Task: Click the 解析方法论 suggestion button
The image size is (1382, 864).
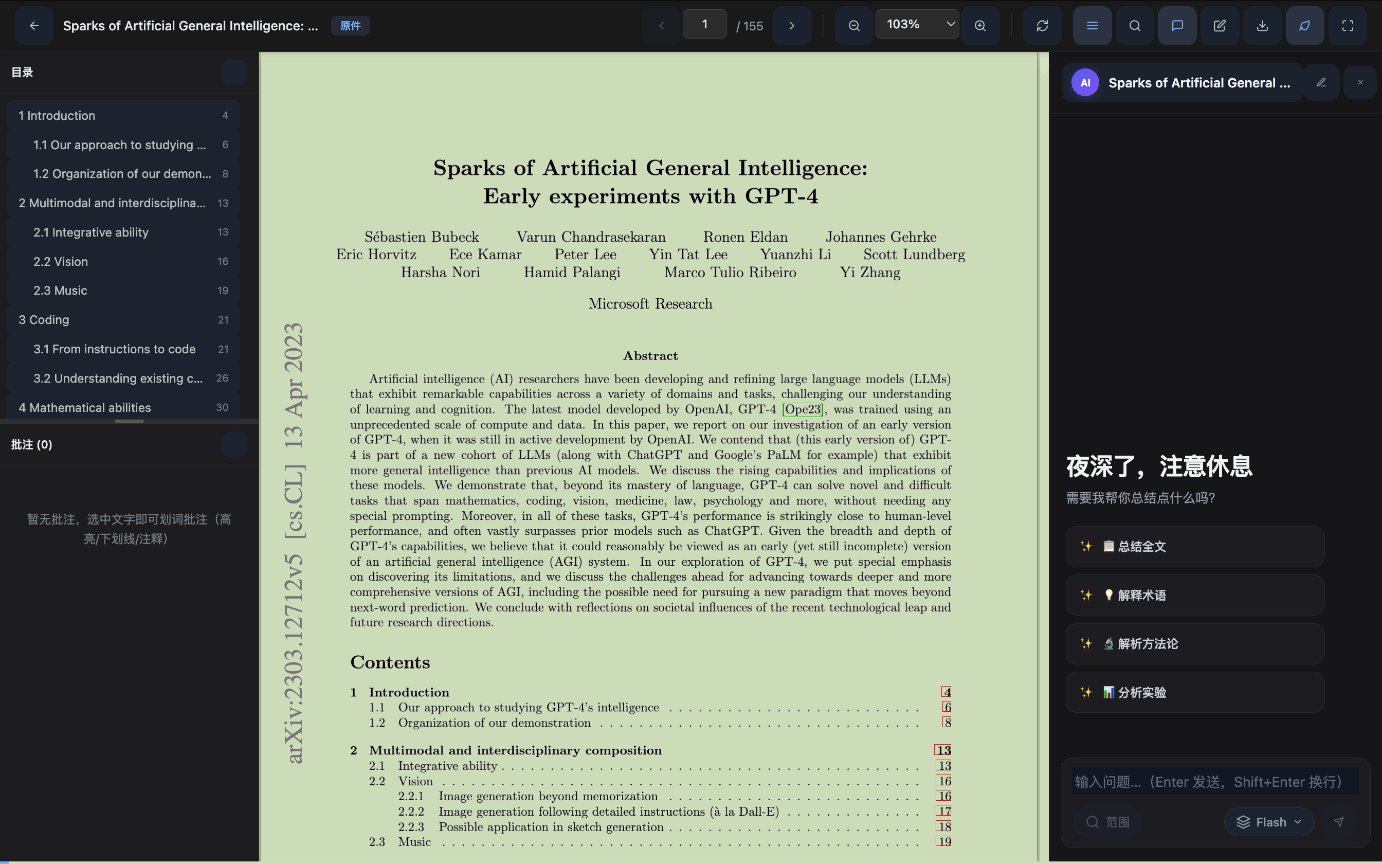Action: (1195, 643)
